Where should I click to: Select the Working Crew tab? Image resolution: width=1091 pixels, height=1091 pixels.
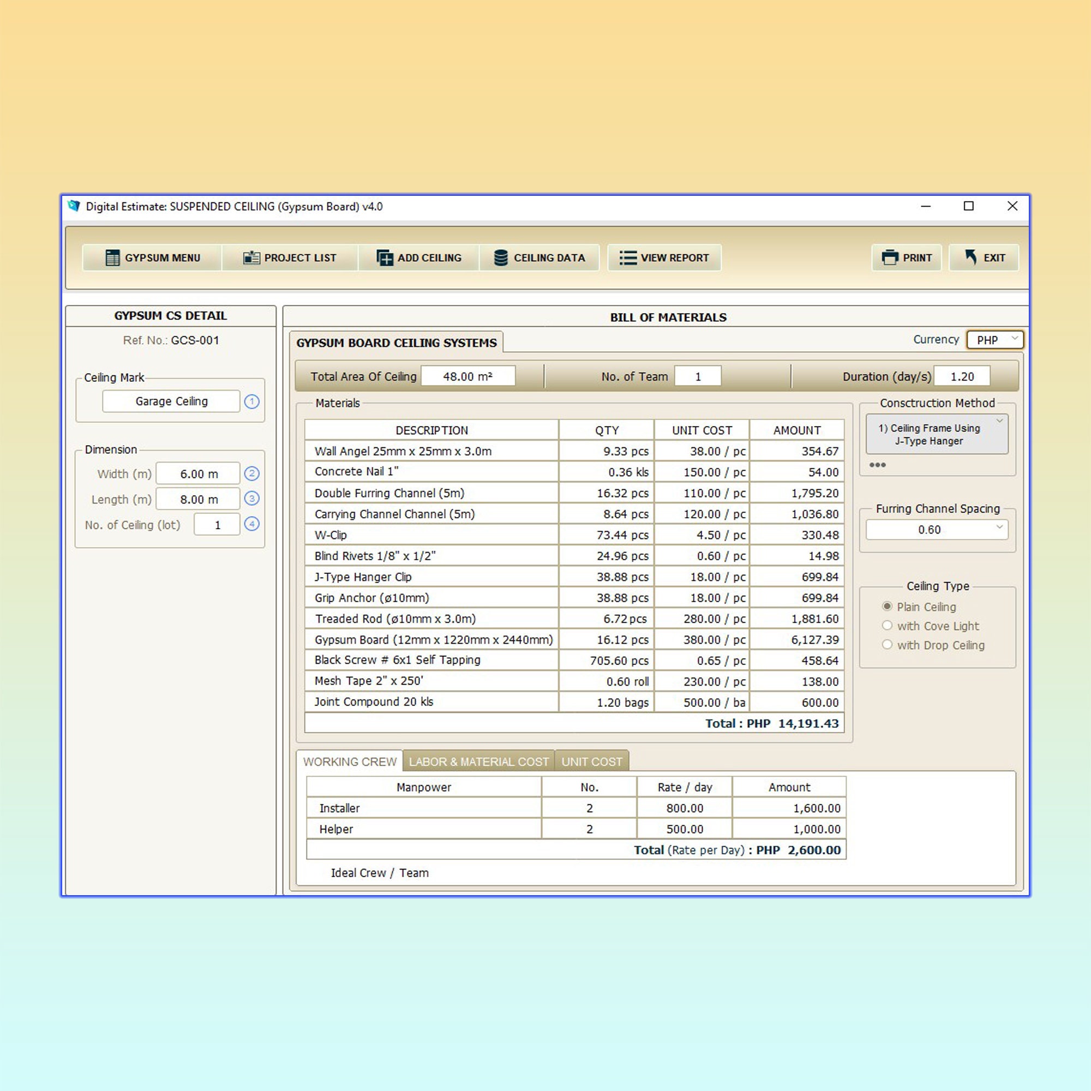coord(350,761)
